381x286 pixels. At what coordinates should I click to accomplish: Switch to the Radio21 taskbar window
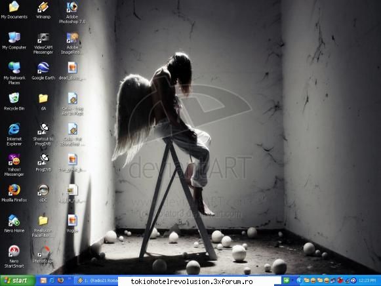(x=97, y=280)
